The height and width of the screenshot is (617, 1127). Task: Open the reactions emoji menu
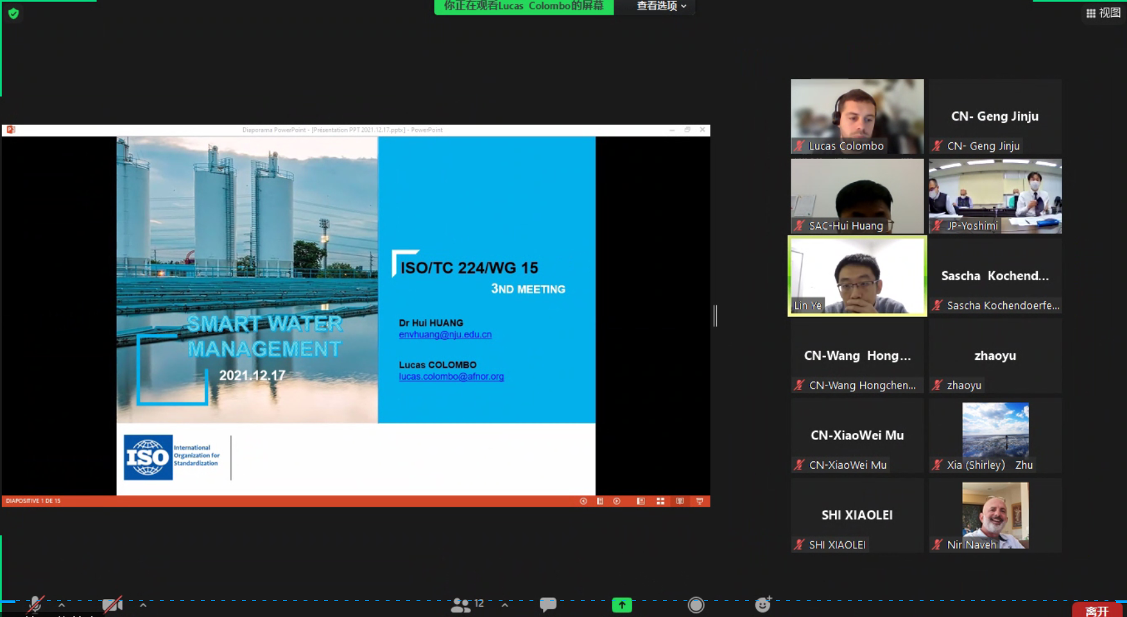(762, 604)
